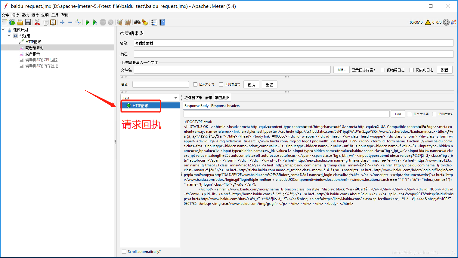This screenshot has height=258, width=458.
Task: Click the 配置 button
Action: (444, 70)
